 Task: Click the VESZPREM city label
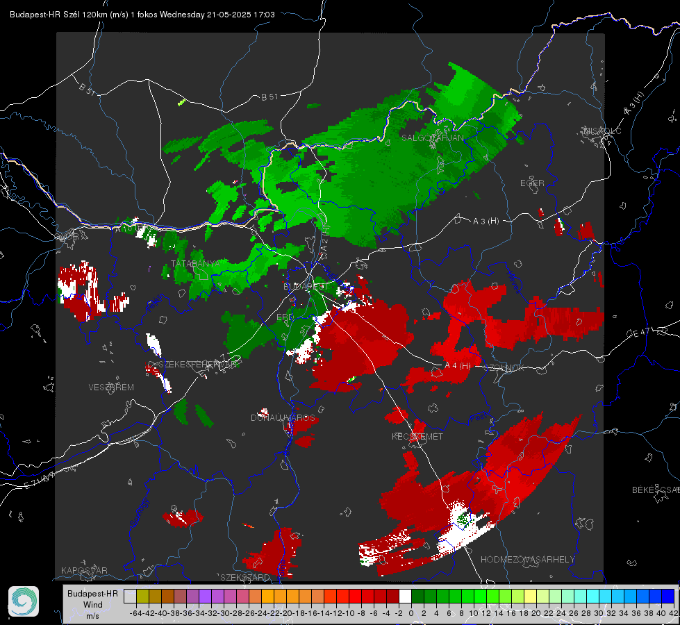point(111,387)
